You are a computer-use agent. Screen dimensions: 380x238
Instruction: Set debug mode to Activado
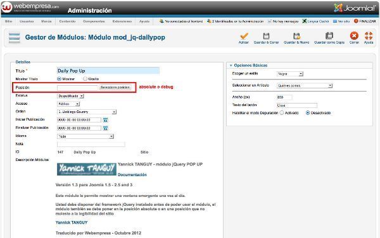point(282,113)
